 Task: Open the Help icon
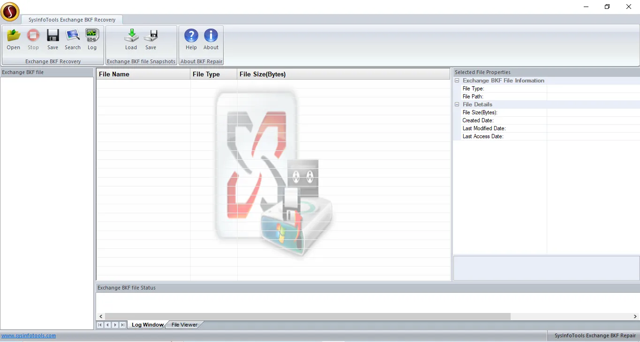click(191, 39)
